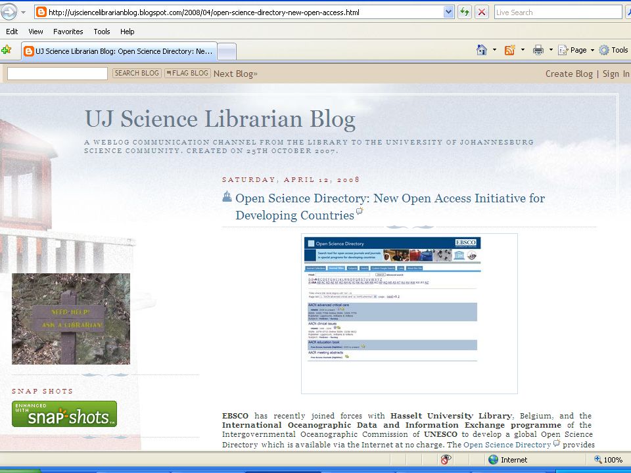This screenshot has height=473, width=631.
Task: Click the FLAG BLOG button
Action: [x=187, y=73]
